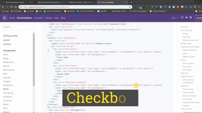Jump to Form controls in contents
Viewport: 202px width, 113px height.
tap(186, 30)
